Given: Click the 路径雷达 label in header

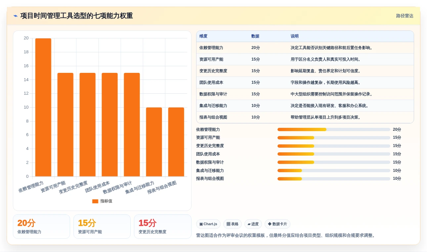Looking at the screenshot, I should pos(405,16).
